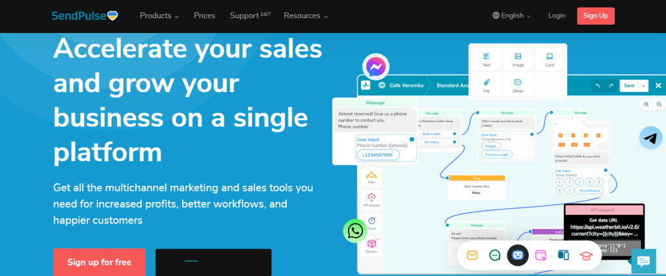
Task: Click the +1234567890 phone number chip
Action: pos(378,155)
